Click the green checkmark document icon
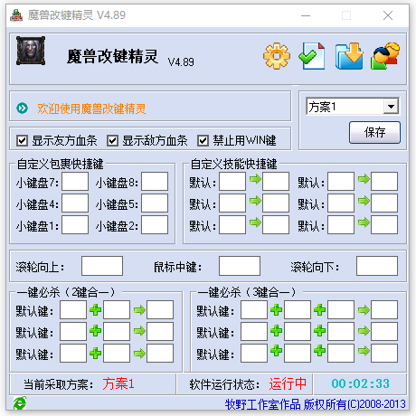416x416 pixels. point(312,56)
